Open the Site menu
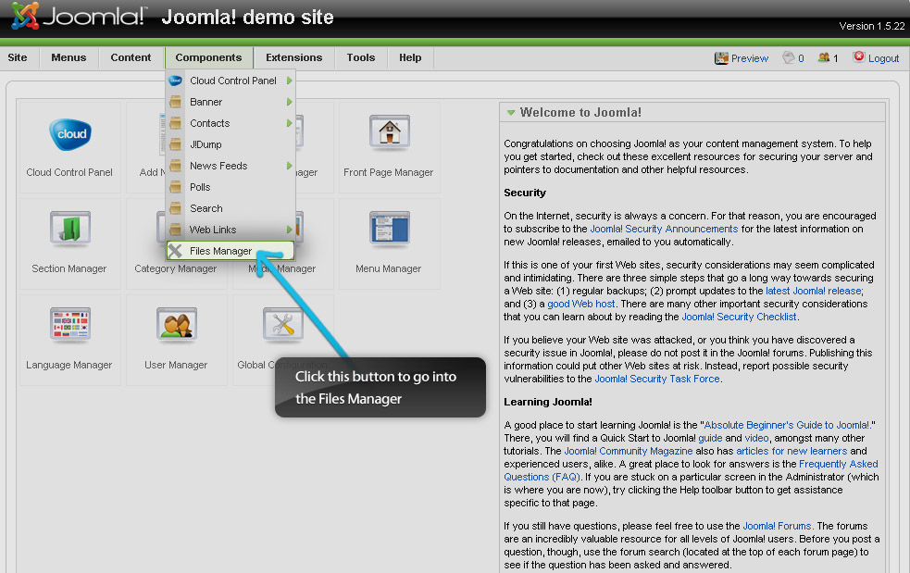The width and height of the screenshot is (910, 573). click(18, 57)
